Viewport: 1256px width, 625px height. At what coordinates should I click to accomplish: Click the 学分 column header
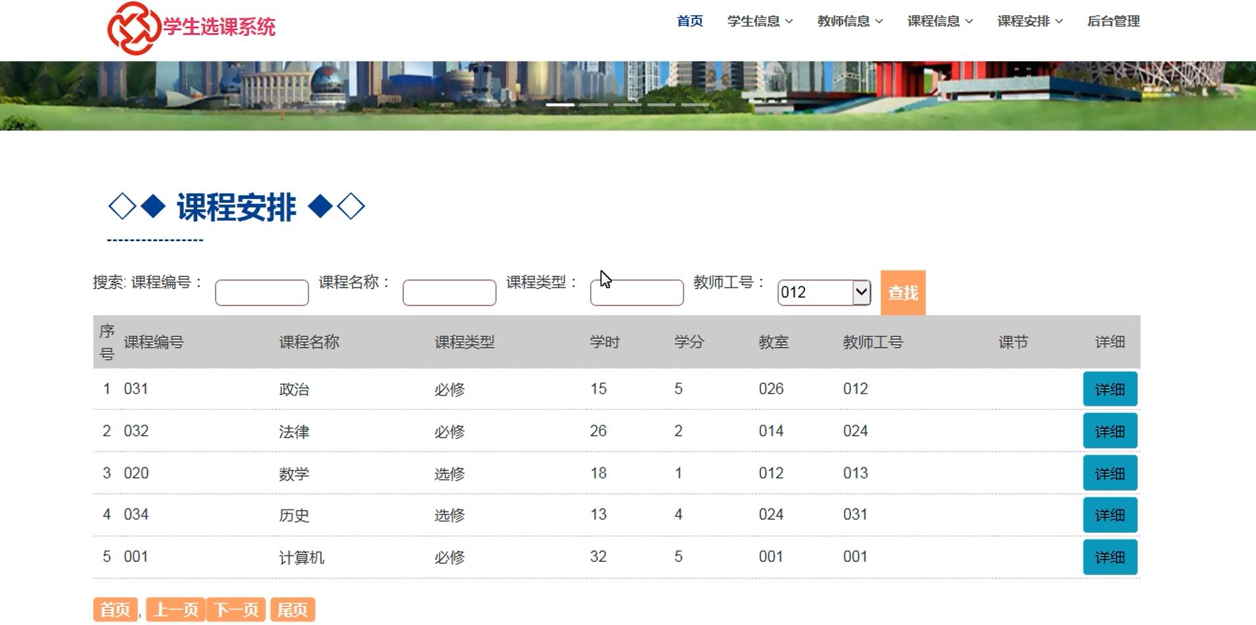689,342
